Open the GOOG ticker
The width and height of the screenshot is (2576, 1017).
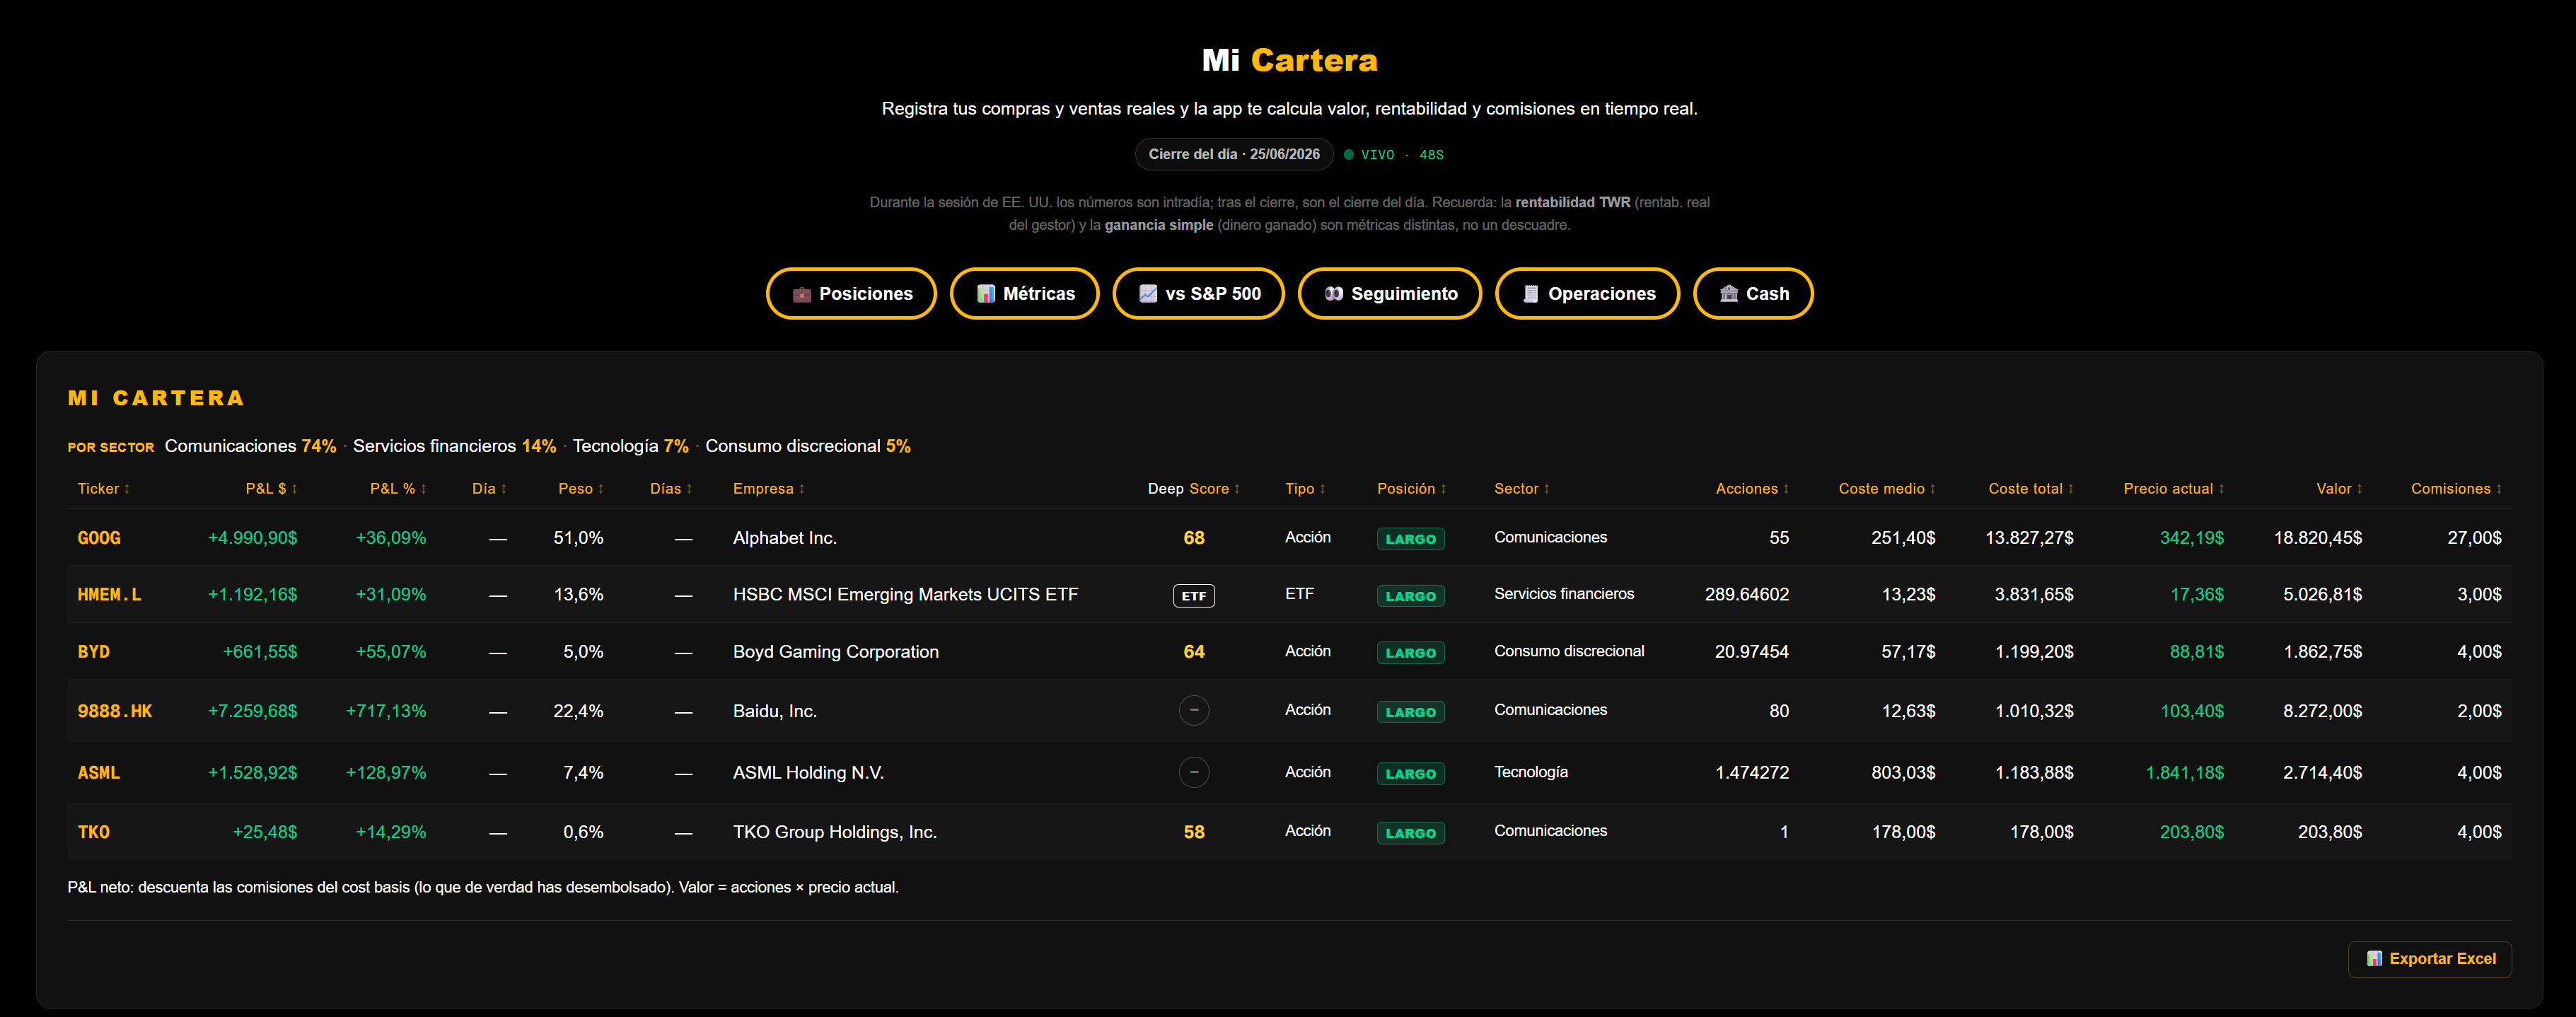point(99,538)
